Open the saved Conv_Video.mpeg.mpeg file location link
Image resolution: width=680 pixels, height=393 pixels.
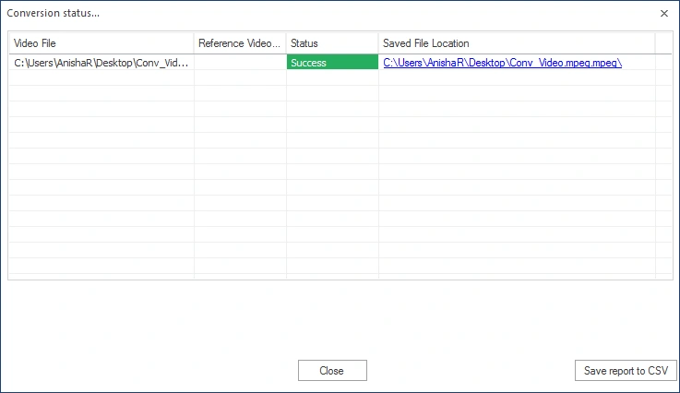coord(502,63)
